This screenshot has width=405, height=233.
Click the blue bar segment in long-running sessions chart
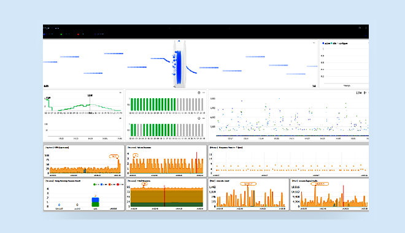pos(96,200)
